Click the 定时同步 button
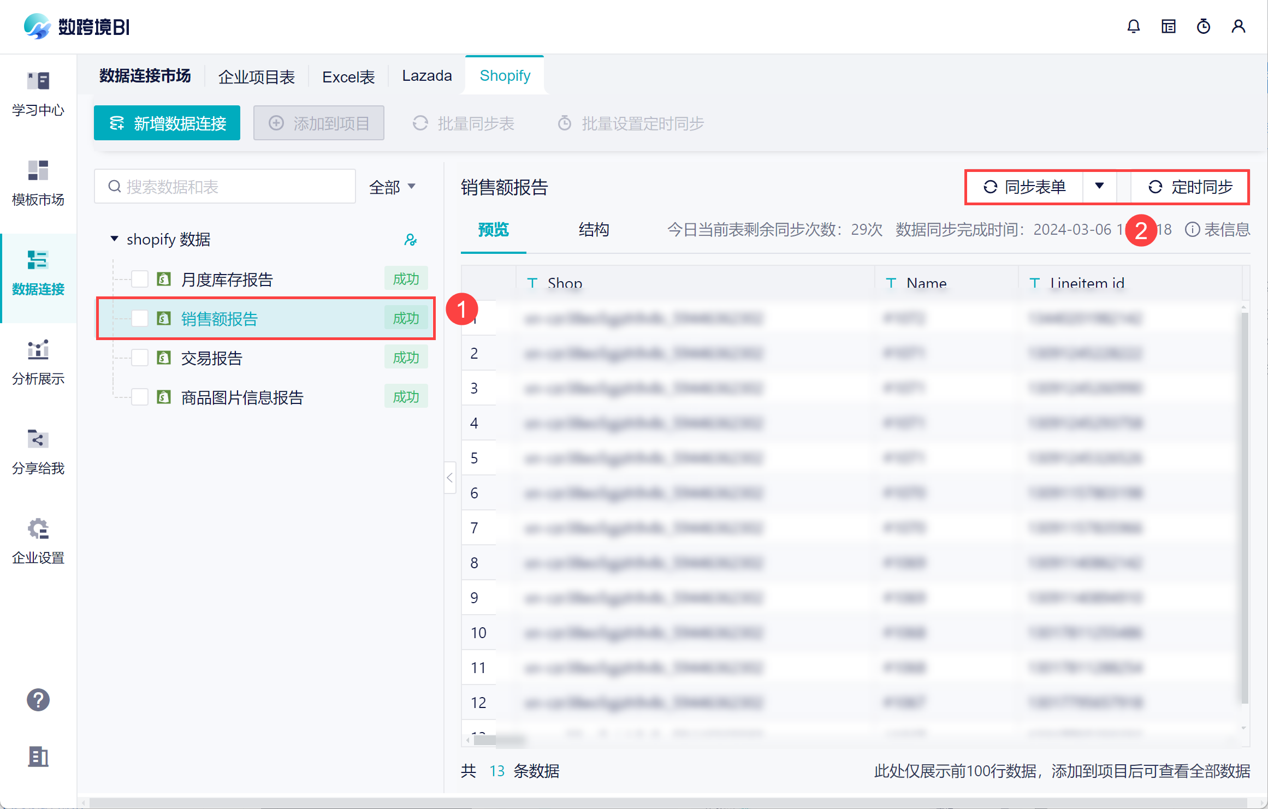This screenshot has height=809, width=1268. (x=1190, y=187)
